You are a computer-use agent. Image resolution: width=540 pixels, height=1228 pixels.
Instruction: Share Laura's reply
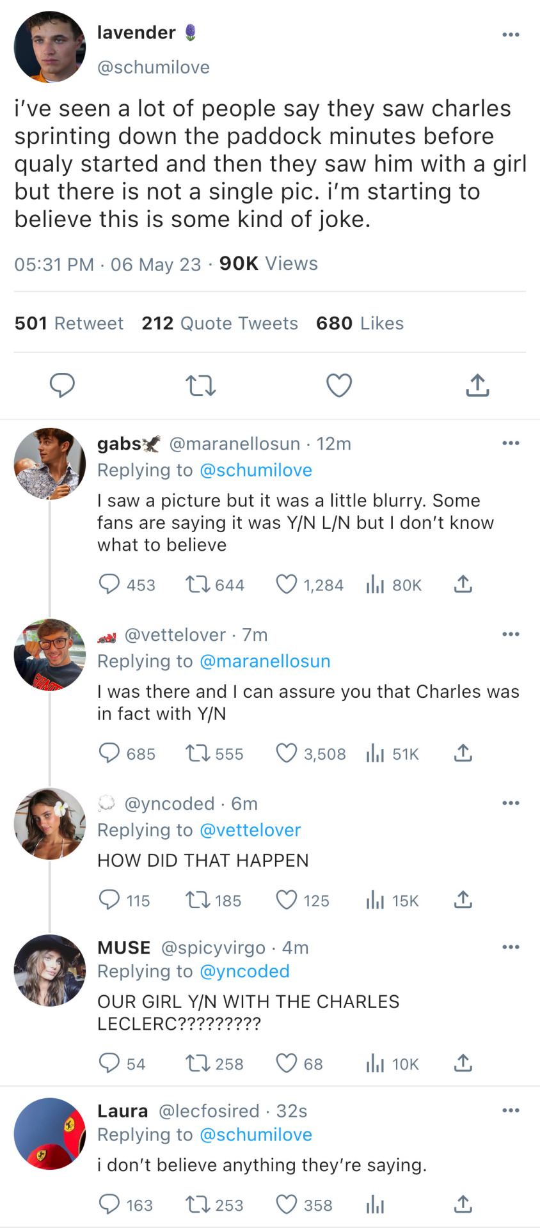coord(463,1205)
